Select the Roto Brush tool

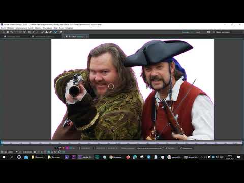coord(55,32)
